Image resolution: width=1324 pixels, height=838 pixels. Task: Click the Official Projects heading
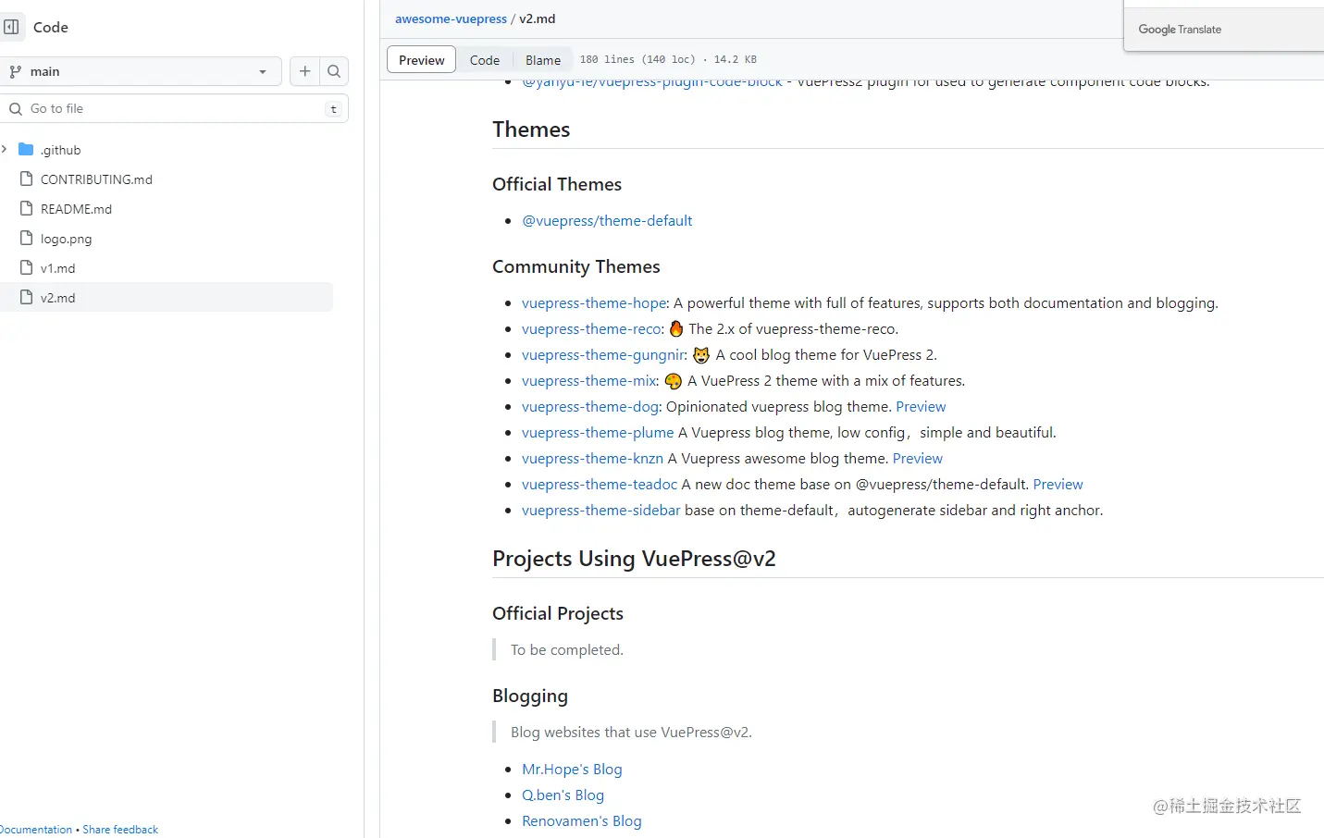[x=558, y=613]
